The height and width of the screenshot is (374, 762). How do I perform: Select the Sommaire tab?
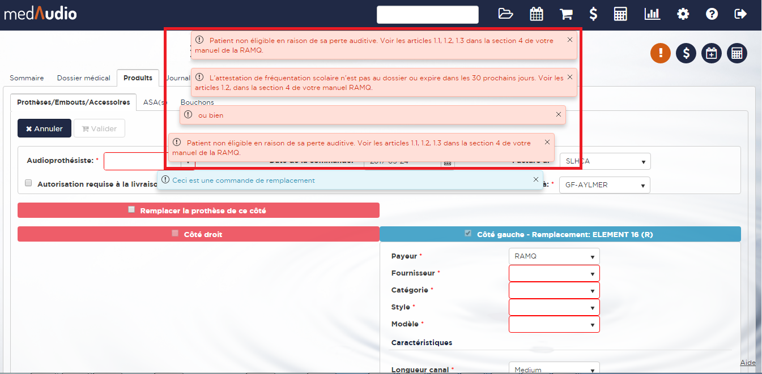click(x=27, y=78)
